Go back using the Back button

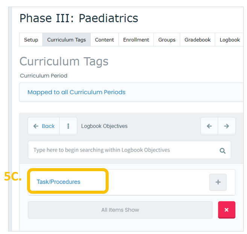click(x=44, y=126)
